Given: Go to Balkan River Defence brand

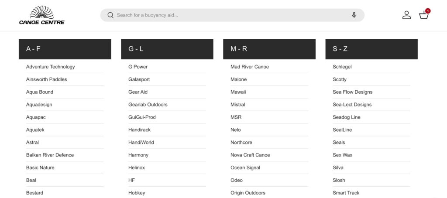Looking at the screenshot, I should coord(50,155).
